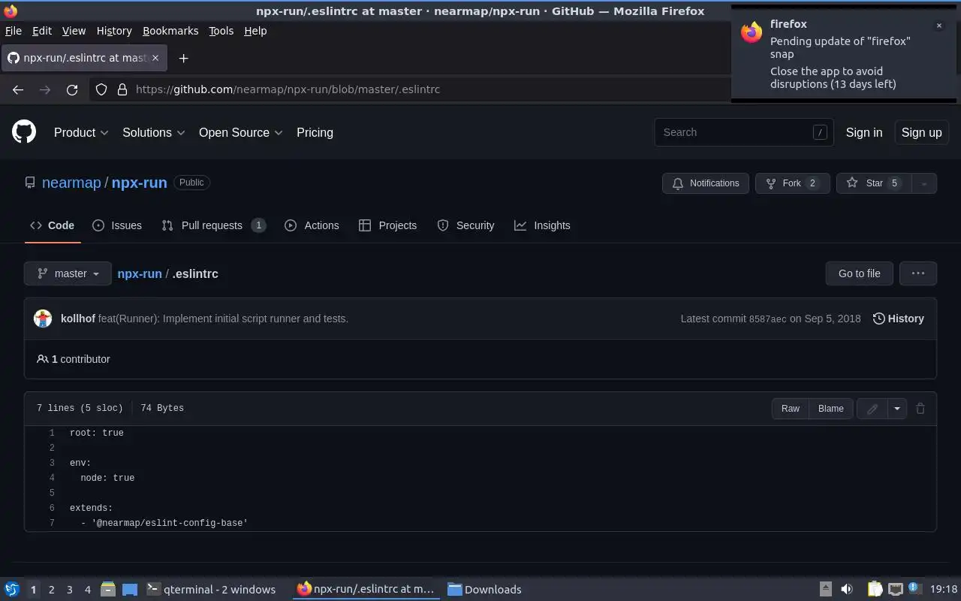
Task: Switch to the Issues tab
Action: pyautogui.click(x=116, y=225)
